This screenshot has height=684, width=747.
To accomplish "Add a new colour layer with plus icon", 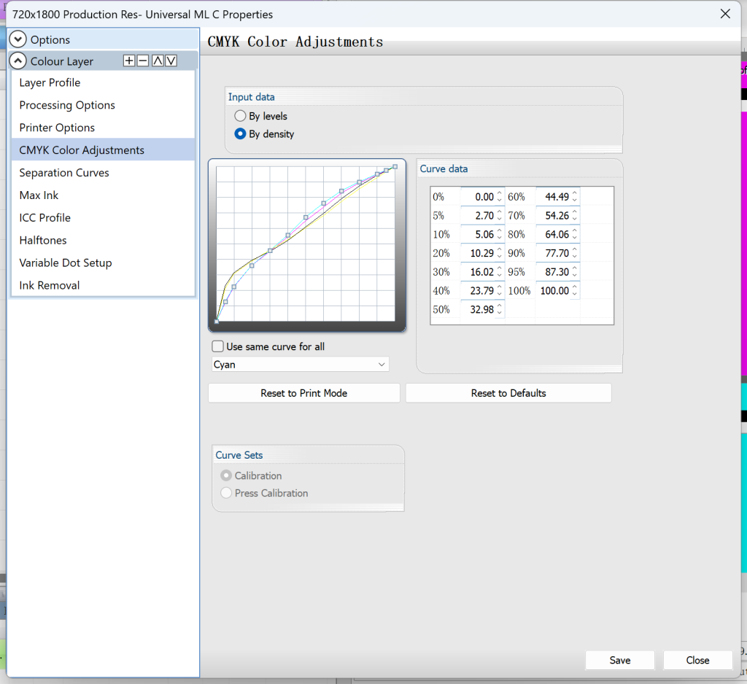I will click(128, 61).
